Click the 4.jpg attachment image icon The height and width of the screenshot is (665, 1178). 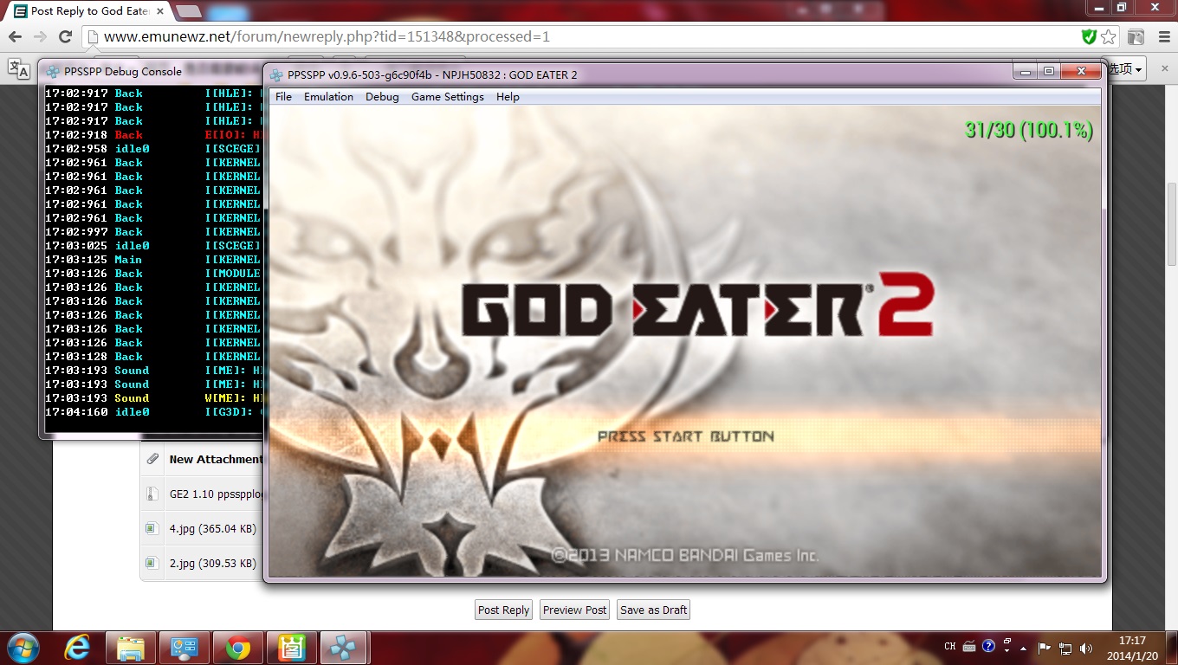pos(152,528)
